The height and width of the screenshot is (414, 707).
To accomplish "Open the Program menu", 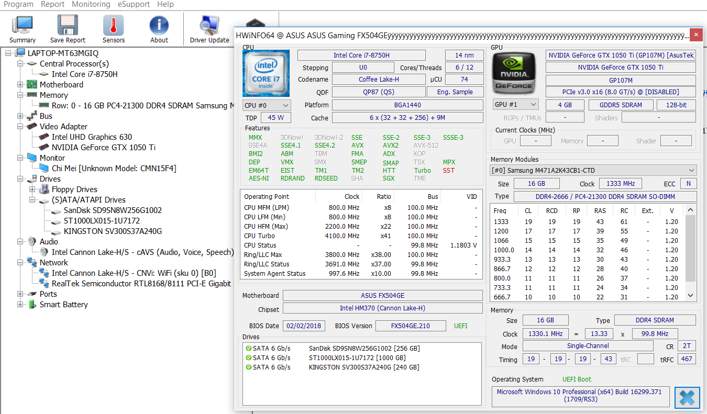I will click(18, 4).
